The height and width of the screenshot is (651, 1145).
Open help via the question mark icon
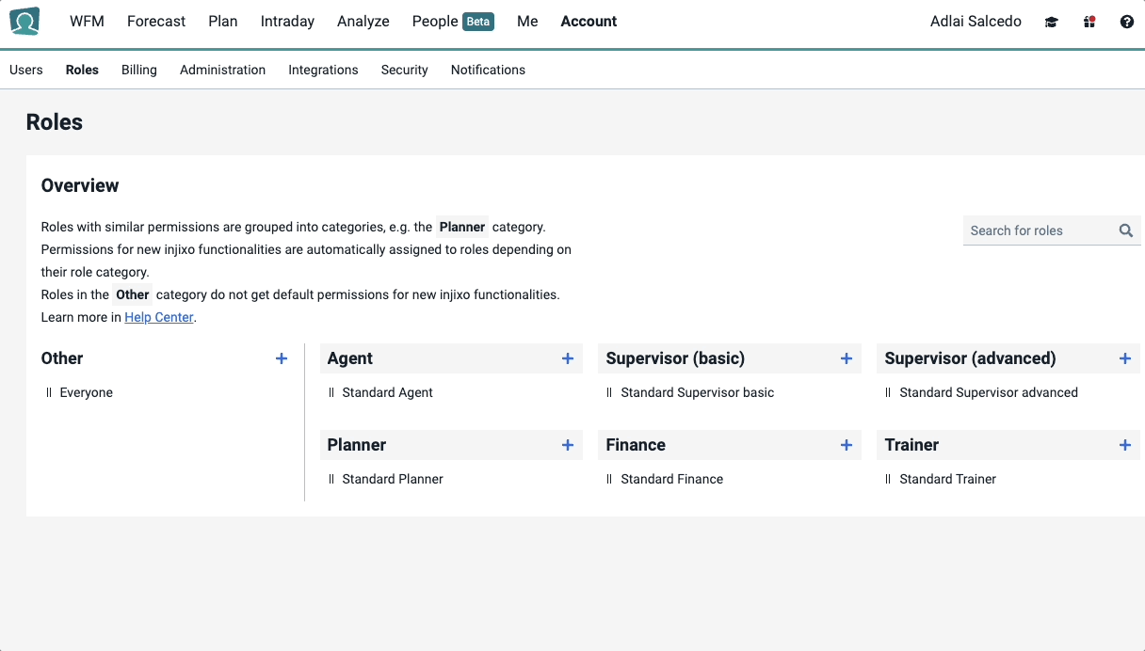[1126, 21]
